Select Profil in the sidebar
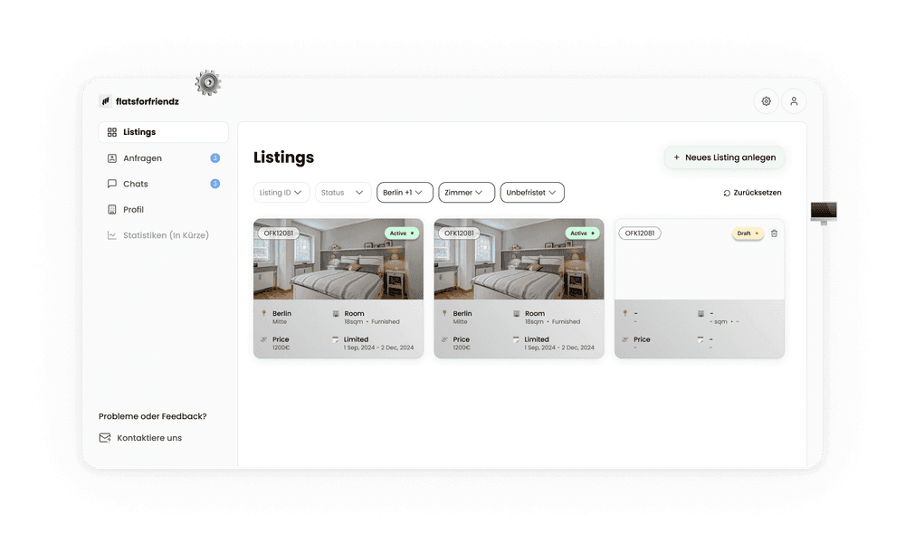 pos(163,210)
